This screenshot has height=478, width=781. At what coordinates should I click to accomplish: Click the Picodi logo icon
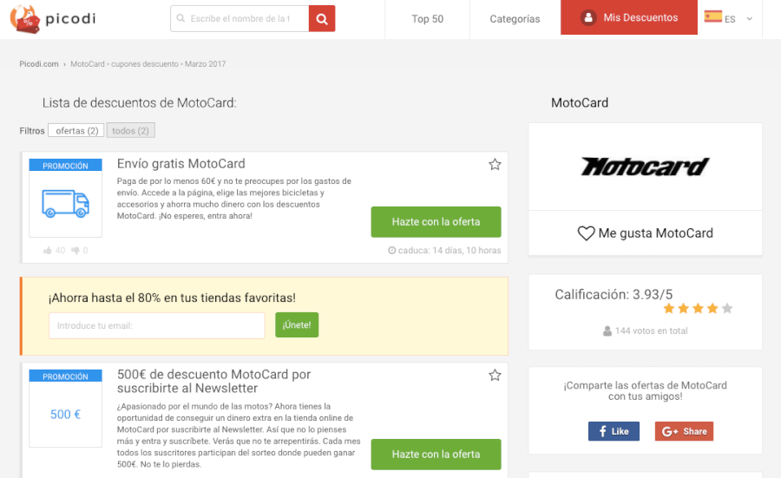pyautogui.click(x=23, y=18)
